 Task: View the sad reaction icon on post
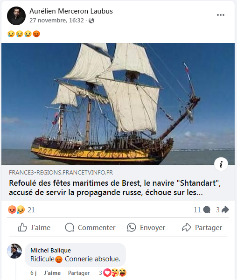coord(21,210)
